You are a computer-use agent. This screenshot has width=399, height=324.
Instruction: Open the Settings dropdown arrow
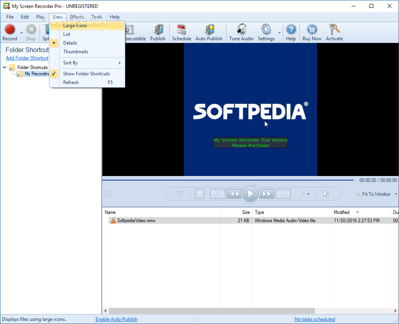[279, 32]
